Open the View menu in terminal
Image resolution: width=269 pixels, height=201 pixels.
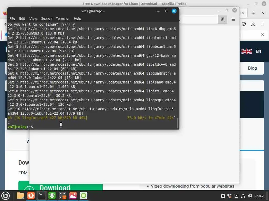pos(33,19)
